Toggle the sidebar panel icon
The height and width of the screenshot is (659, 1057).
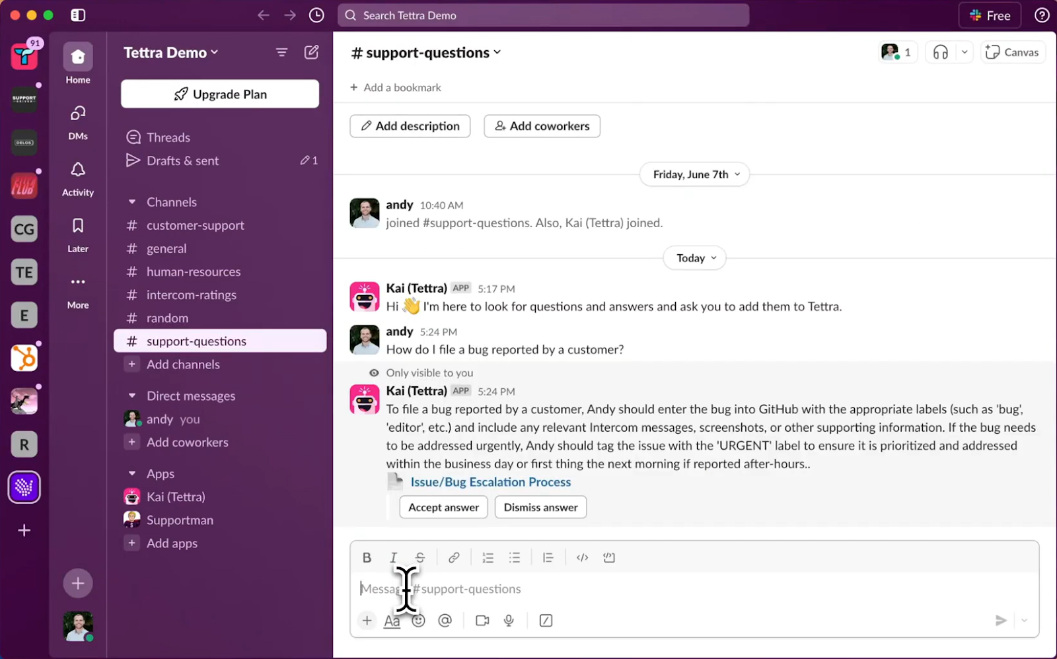(78, 15)
